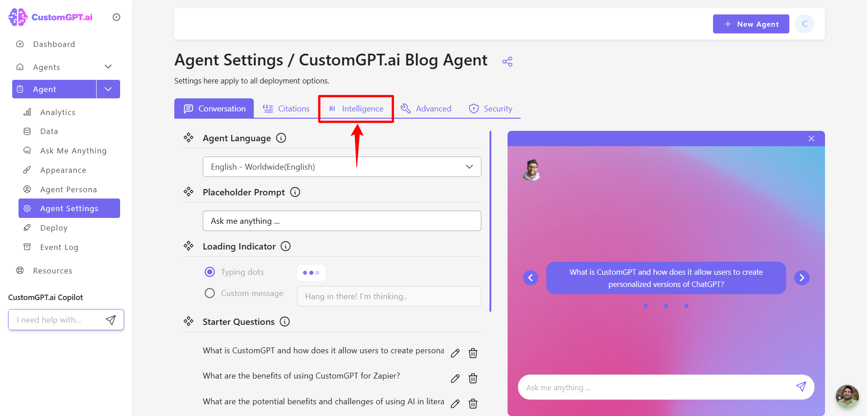Click the suggested CustomGPT question bubble
This screenshot has width=867, height=416.
pyautogui.click(x=666, y=278)
